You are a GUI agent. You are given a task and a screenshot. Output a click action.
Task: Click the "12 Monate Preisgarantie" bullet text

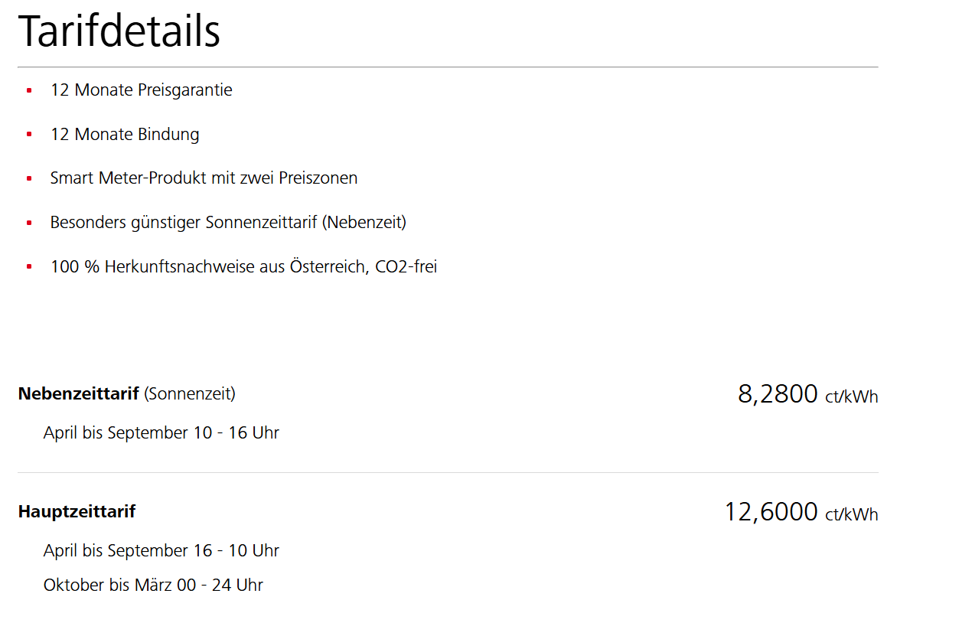click(x=141, y=90)
